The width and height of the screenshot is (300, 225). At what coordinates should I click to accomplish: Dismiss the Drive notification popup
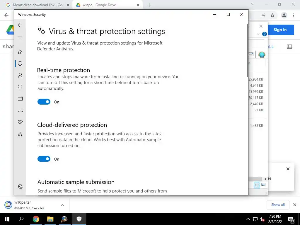click(x=288, y=169)
